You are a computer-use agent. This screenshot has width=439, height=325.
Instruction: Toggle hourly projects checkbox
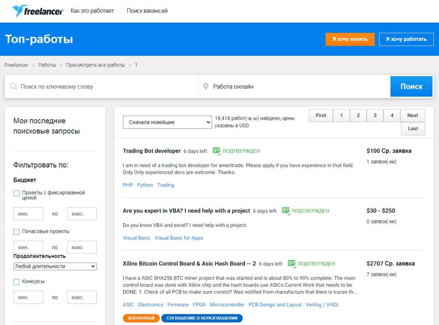17,232
